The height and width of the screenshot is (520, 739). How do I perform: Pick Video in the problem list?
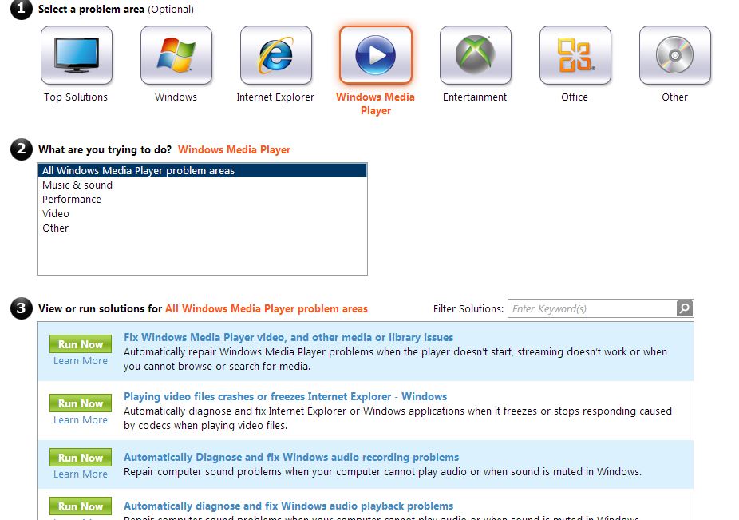56,214
